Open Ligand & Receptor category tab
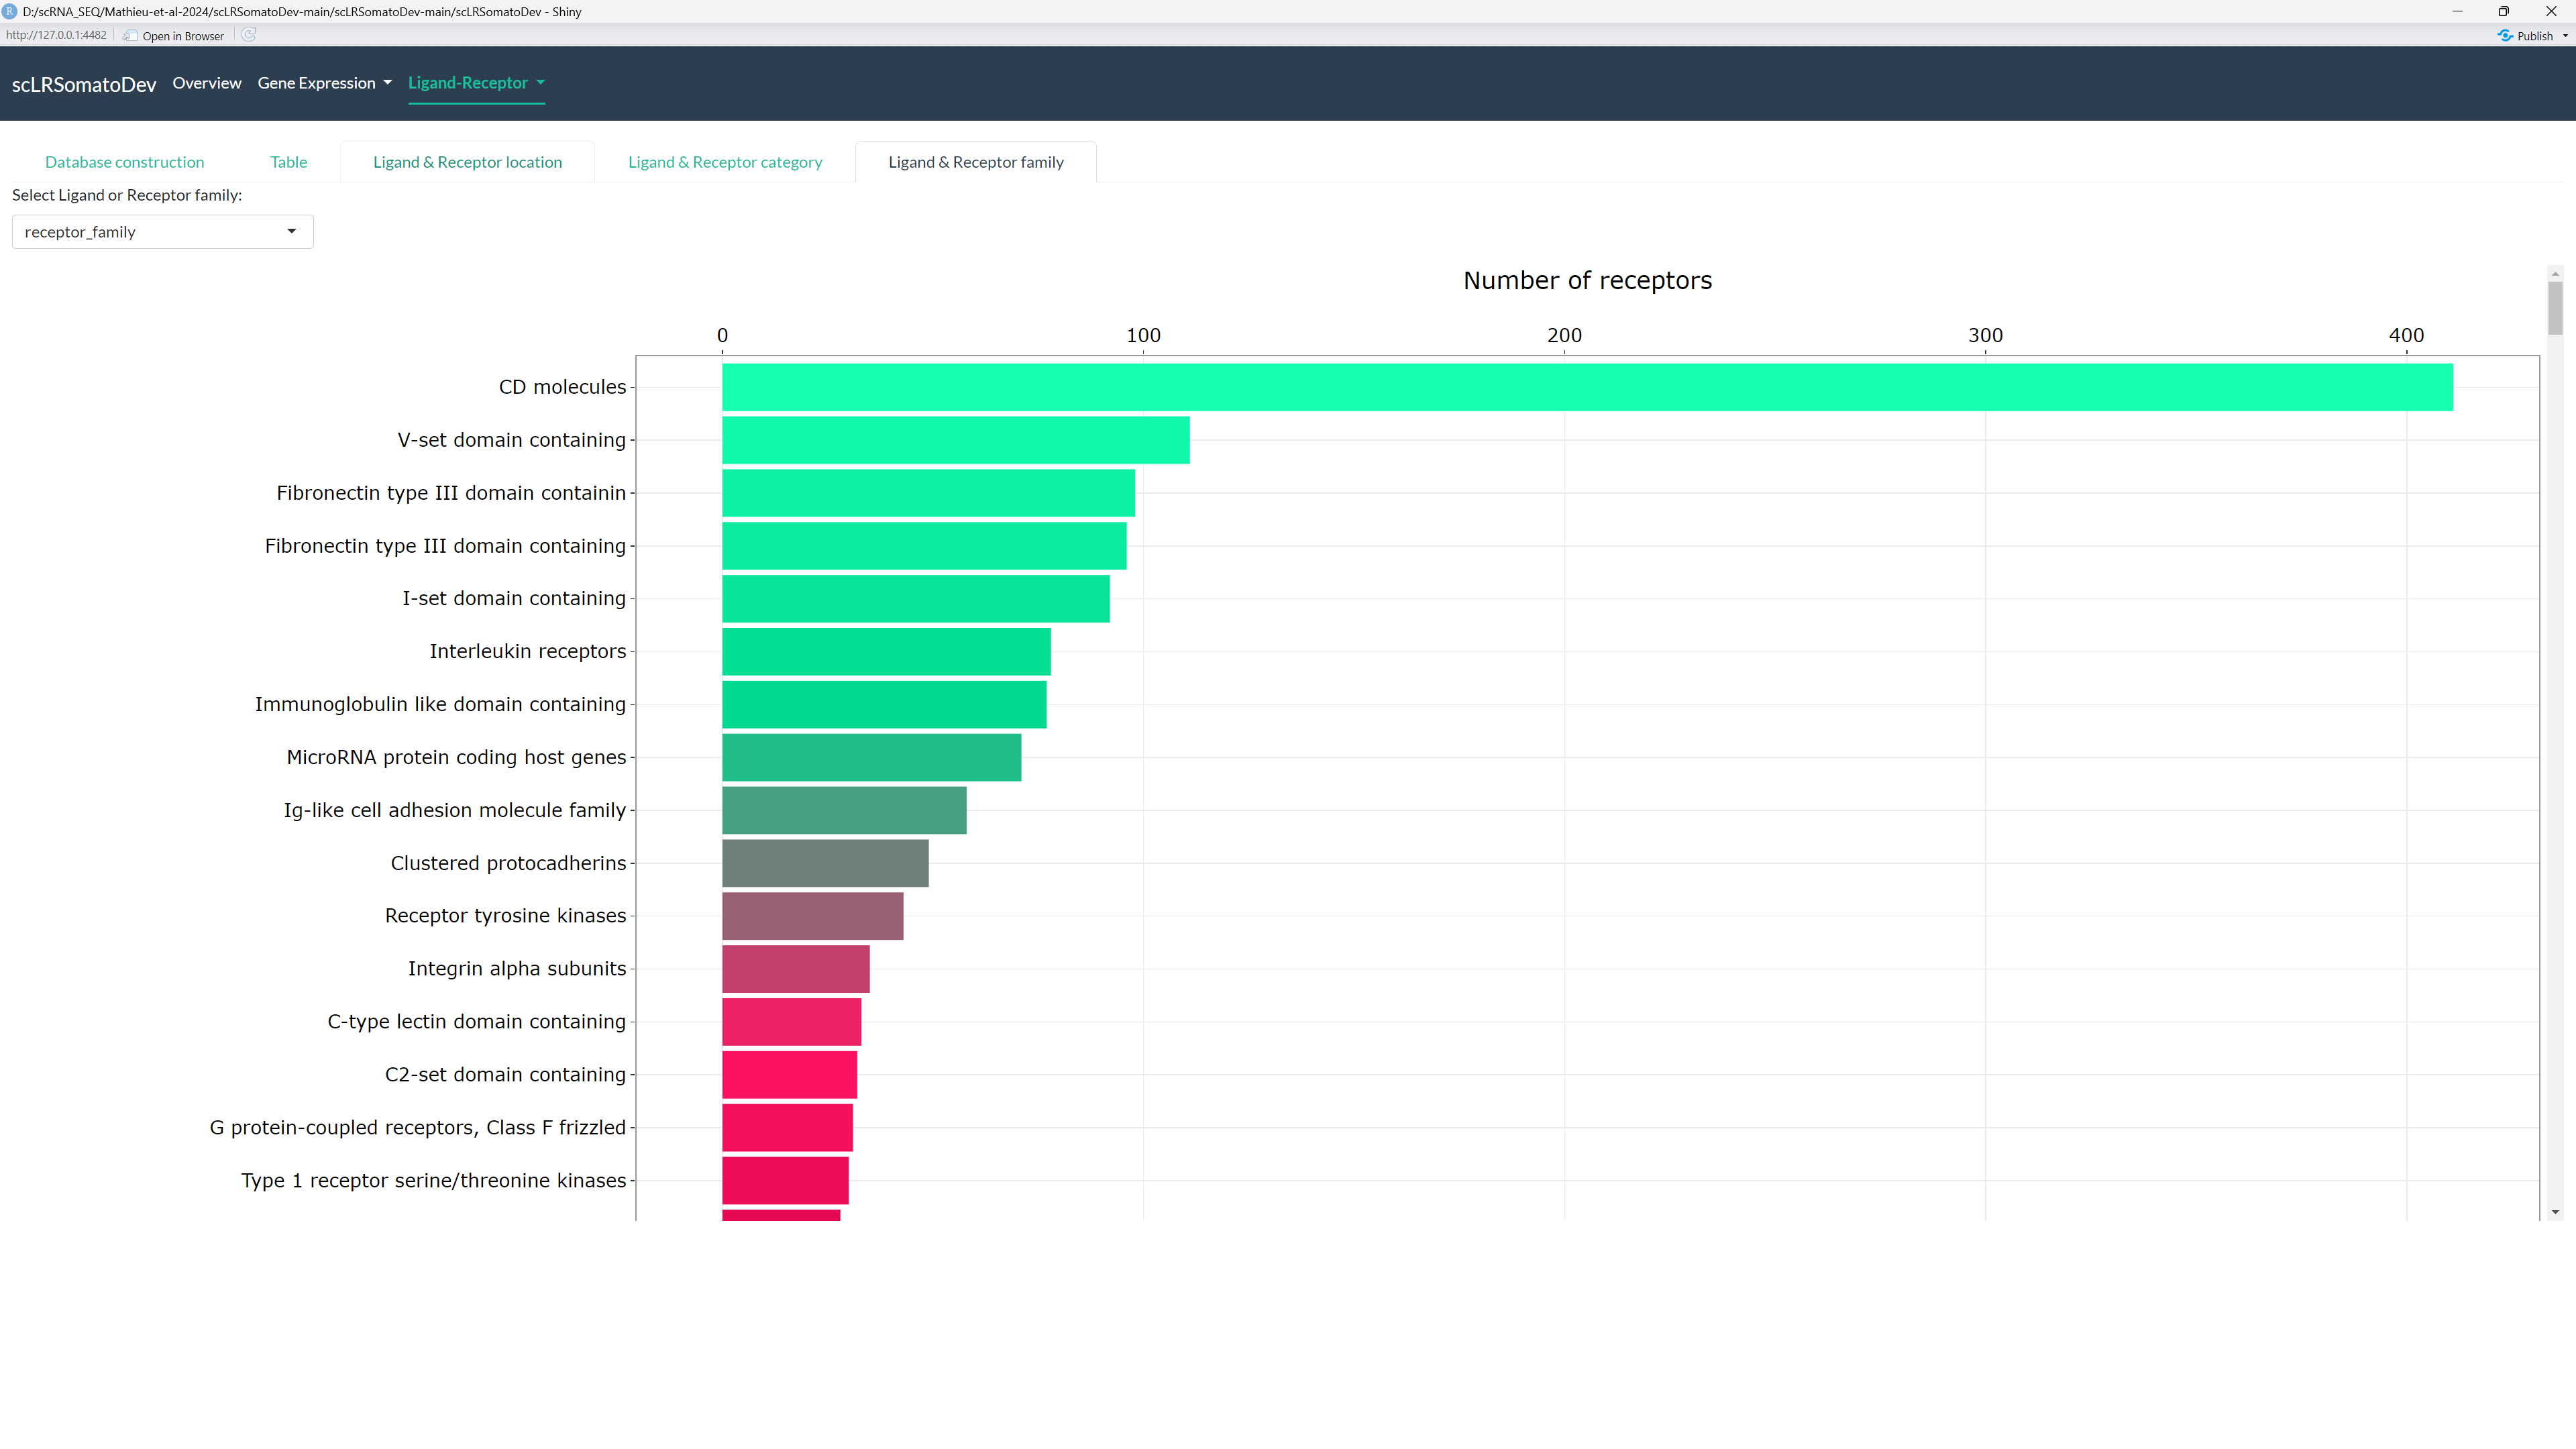2576x1449 pixels. click(725, 162)
